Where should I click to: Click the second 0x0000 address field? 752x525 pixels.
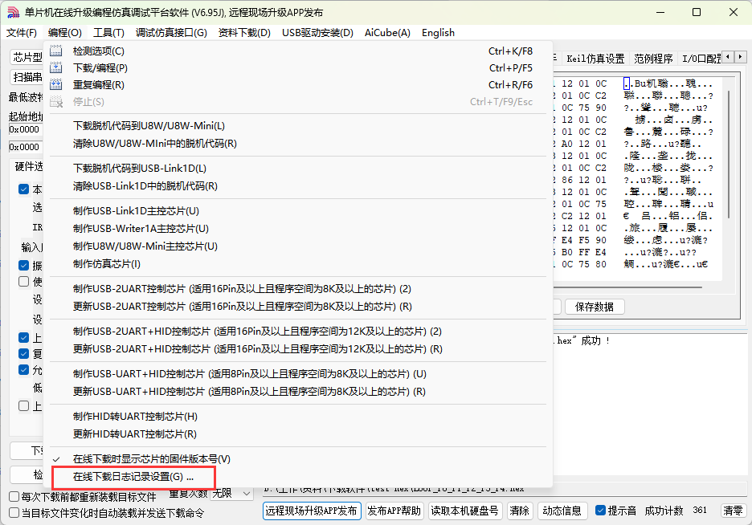click(26, 147)
